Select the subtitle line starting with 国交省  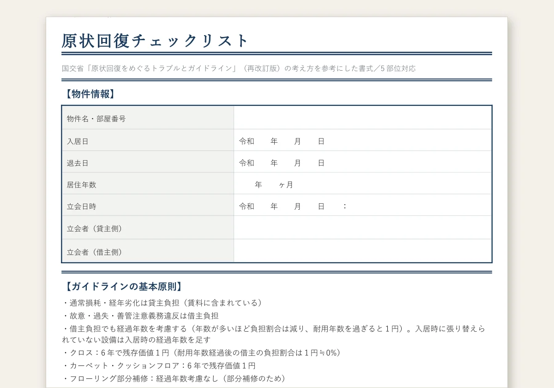239,68
